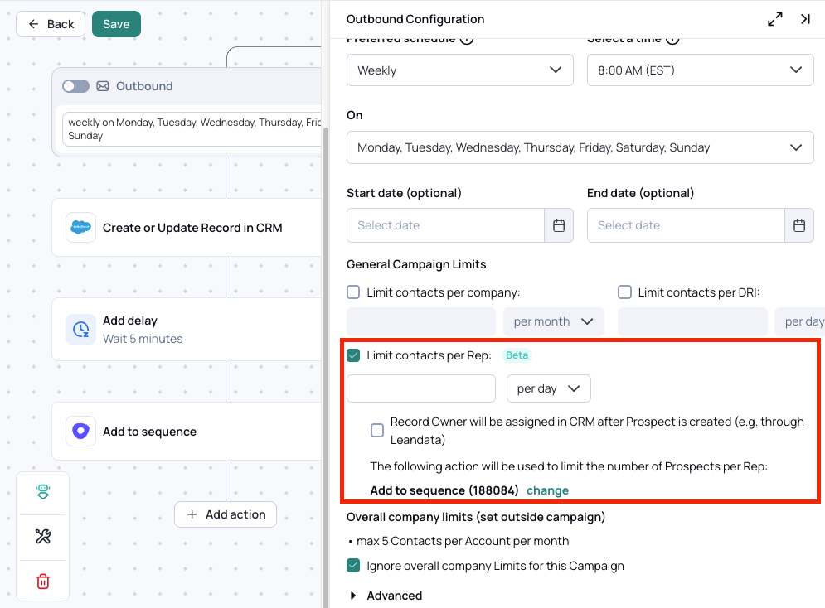Image resolution: width=825 pixels, height=608 pixels.
Task: Select the Add to sequence step
Action: (187, 432)
